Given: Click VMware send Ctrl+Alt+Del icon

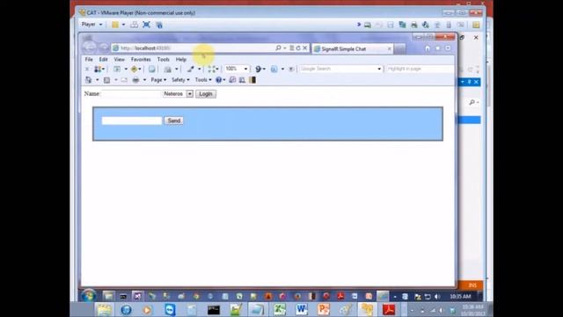Looking at the screenshot, I should [134, 25].
